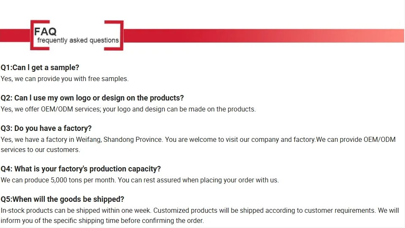
Task: Select question Q3 'Do you have a factory?'
Action: [46, 128]
